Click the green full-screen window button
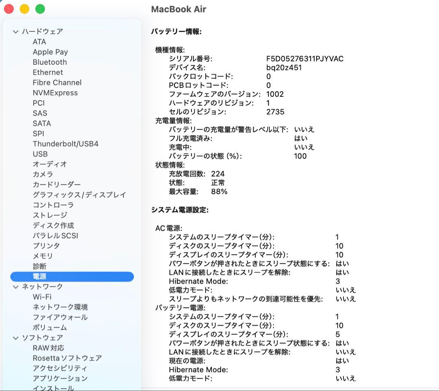 tap(40, 8)
